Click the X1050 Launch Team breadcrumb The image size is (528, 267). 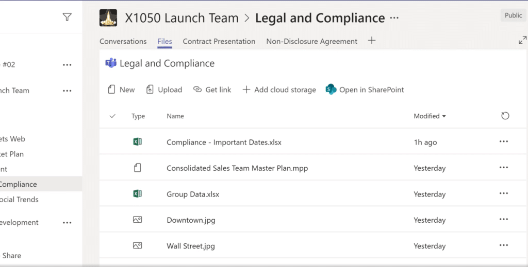pos(181,18)
